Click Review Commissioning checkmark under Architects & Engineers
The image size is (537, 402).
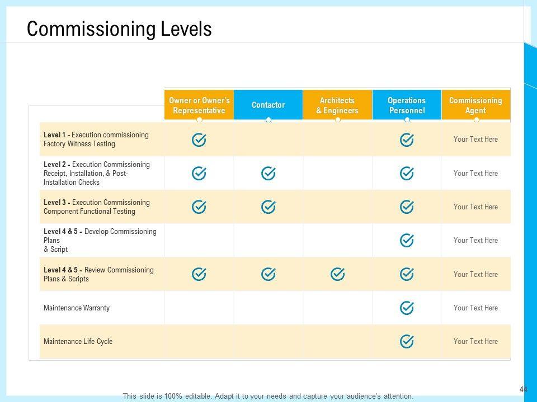(x=337, y=274)
